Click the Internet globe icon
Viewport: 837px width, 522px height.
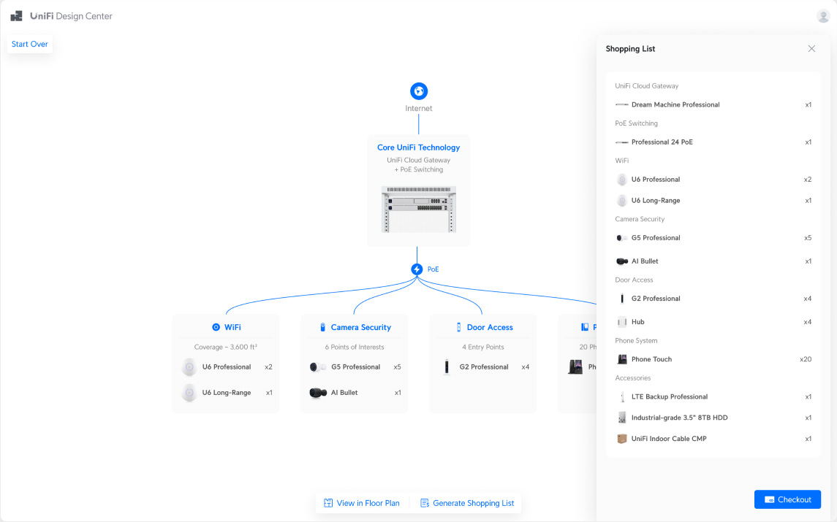click(x=418, y=91)
